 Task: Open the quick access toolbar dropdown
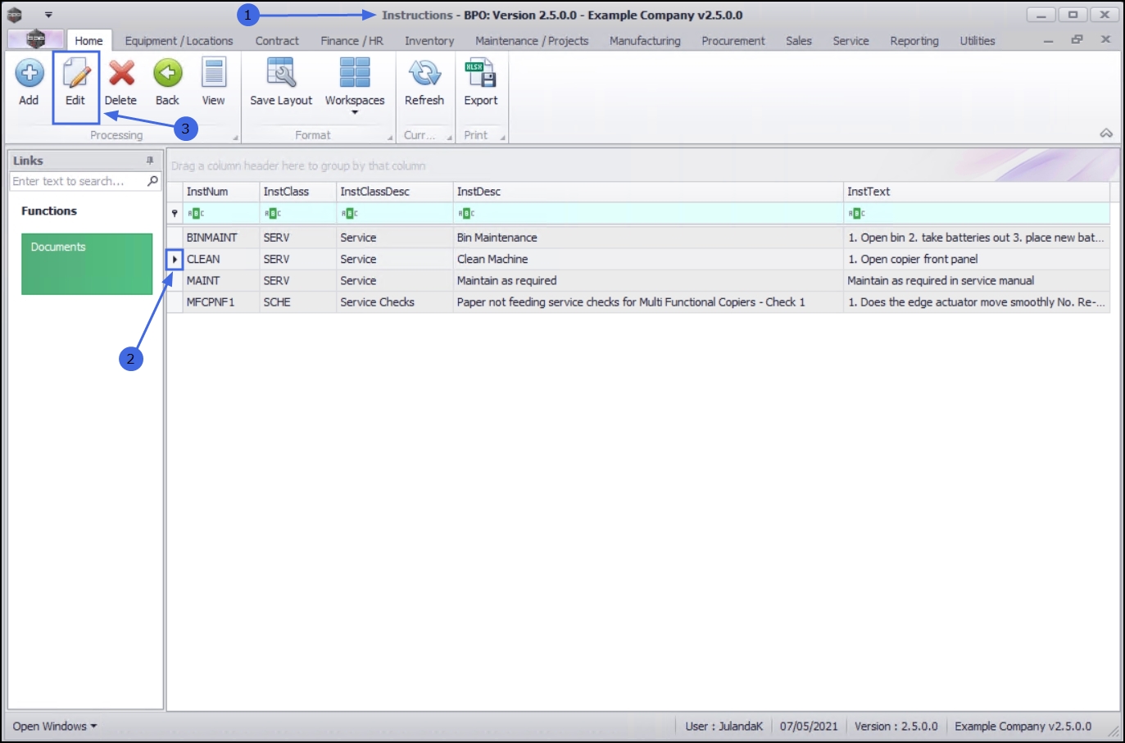pos(48,15)
